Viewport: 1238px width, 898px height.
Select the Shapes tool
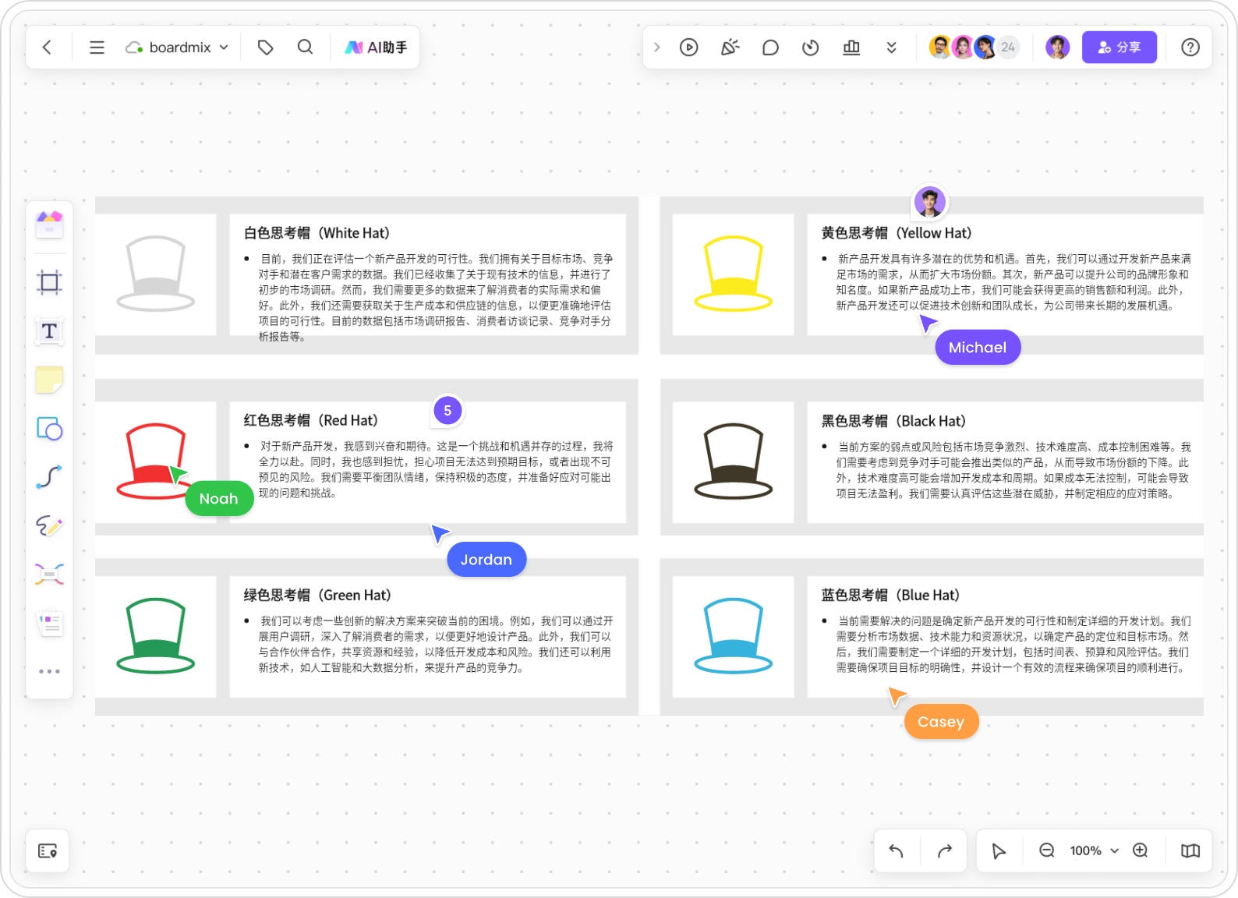click(50, 429)
